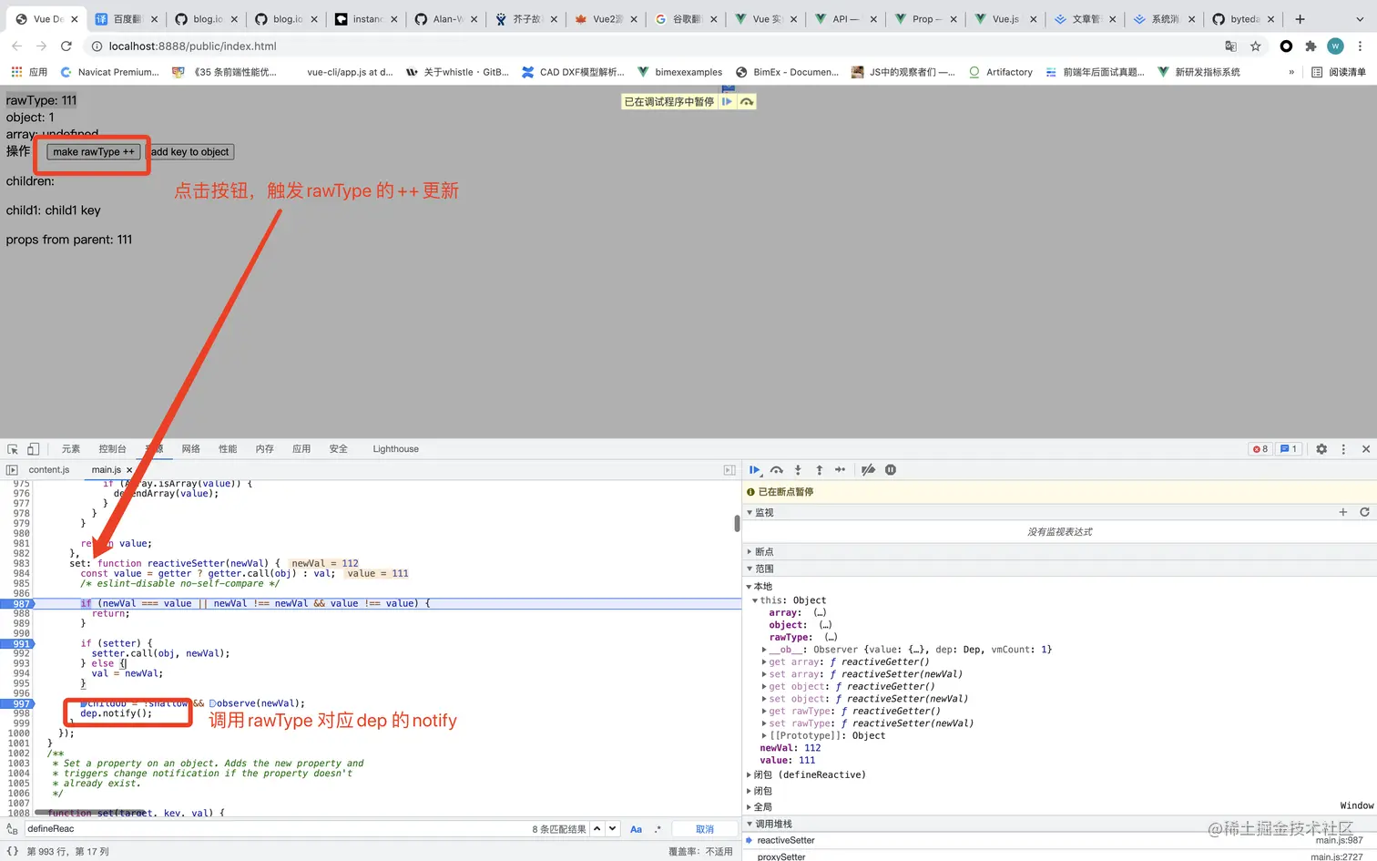The width and height of the screenshot is (1377, 861).
Task: Click the make rawType ++ button
Action: tap(94, 152)
